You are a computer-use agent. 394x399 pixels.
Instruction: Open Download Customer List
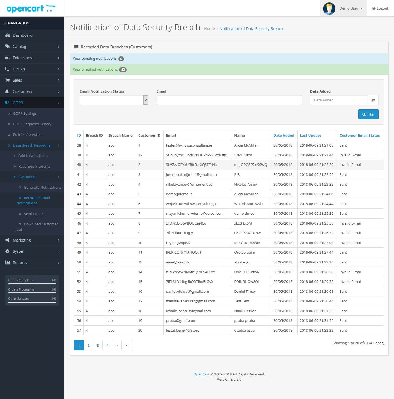(37, 227)
